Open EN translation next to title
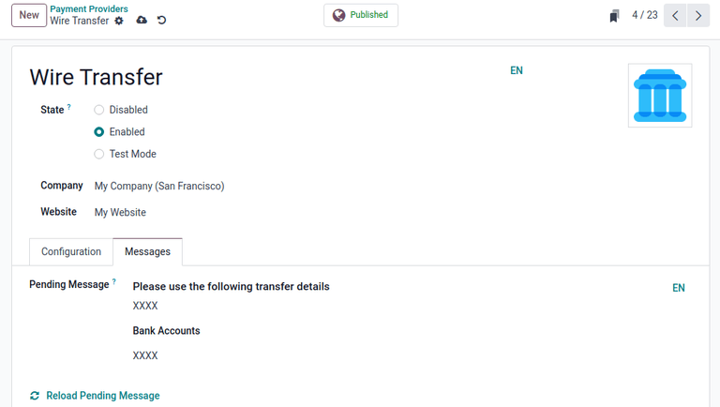Screen dimensions: 720x407 pyautogui.click(x=516, y=70)
